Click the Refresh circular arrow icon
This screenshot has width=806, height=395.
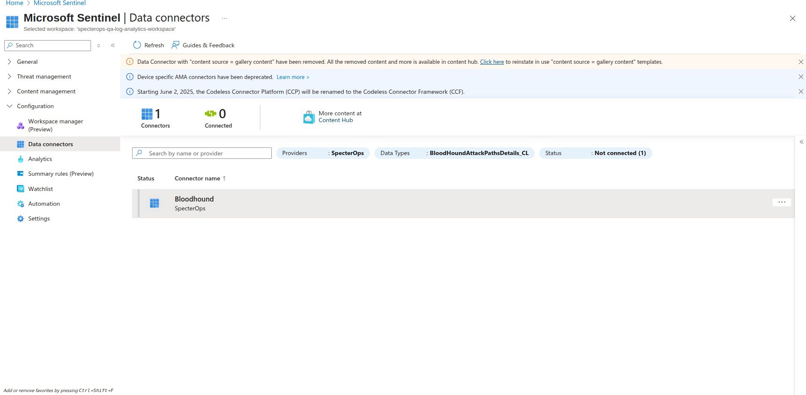(x=137, y=45)
